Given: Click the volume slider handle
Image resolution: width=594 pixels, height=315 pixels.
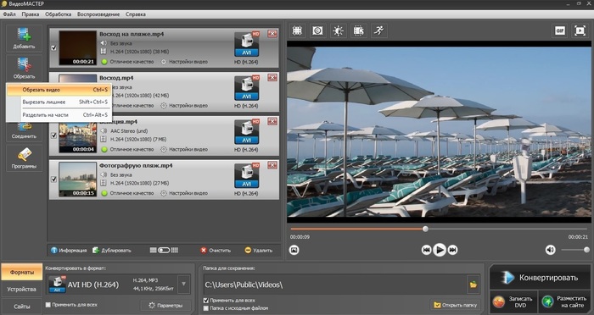Looking at the screenshot, I should [x=586, y=250].
